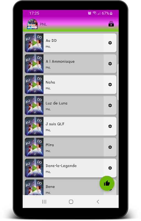The width and height of the screenshot is (141, 221).
Task: Tap the Android home button
Action: click(x=71, y=202)
